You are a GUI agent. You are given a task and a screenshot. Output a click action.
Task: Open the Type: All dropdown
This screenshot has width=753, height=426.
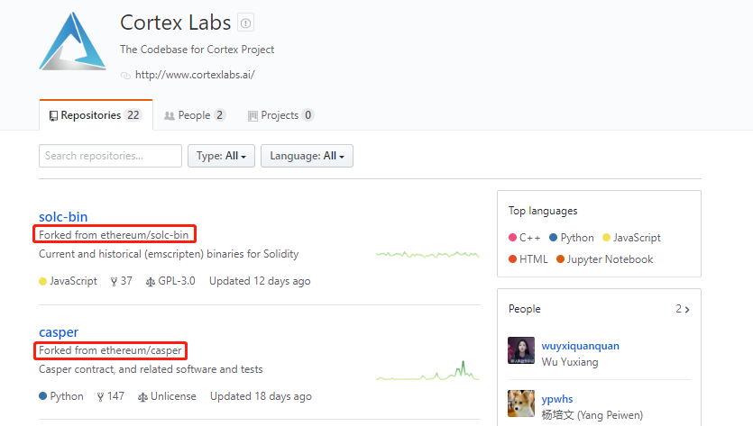(221, 156)
